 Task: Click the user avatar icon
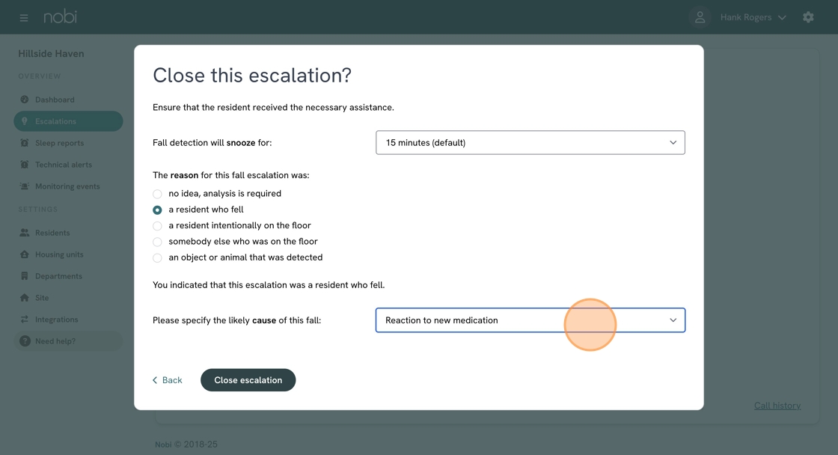[x=700, y=17]
